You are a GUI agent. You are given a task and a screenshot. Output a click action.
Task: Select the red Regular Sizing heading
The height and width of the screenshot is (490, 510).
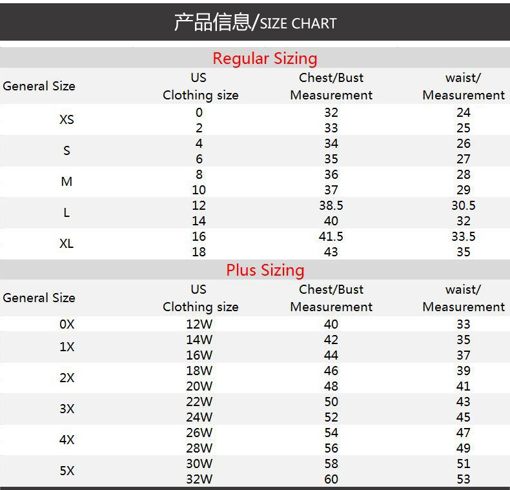point(265,59)
